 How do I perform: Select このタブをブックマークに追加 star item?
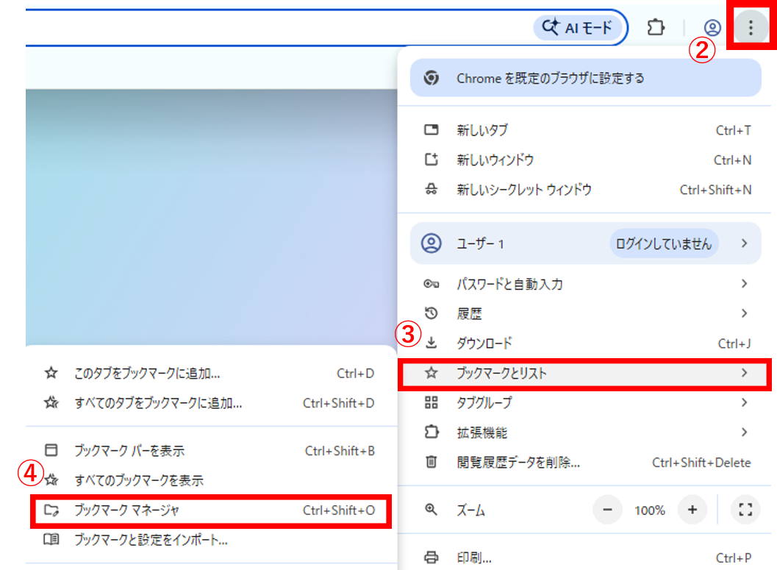147,374
